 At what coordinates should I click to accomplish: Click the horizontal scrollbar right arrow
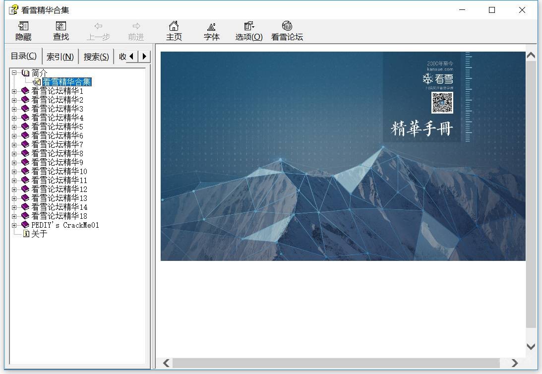point(515,363)
